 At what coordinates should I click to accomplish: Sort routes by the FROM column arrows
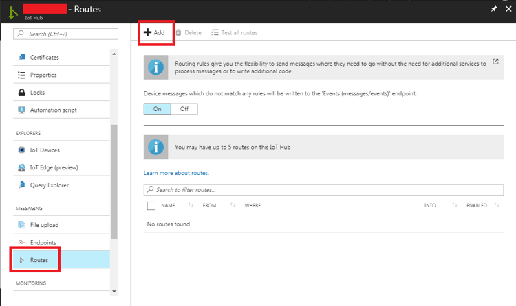[x=233, y=205]
